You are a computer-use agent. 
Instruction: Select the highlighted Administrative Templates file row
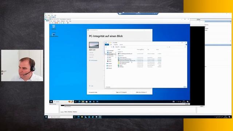tap(139, 61)
